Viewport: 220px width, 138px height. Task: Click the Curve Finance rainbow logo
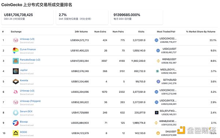(15, 50)
